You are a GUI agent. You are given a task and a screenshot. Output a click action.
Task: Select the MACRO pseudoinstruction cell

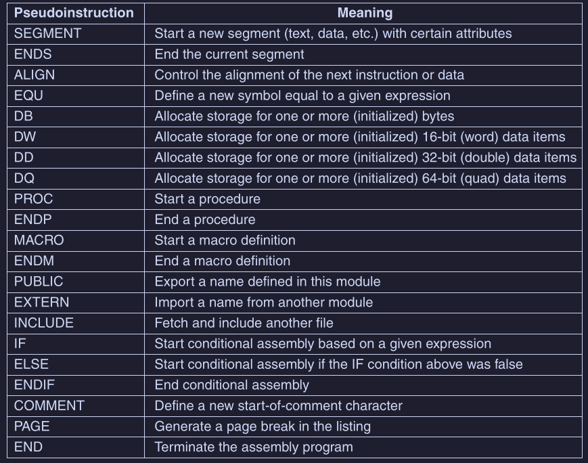coord(39,240)
